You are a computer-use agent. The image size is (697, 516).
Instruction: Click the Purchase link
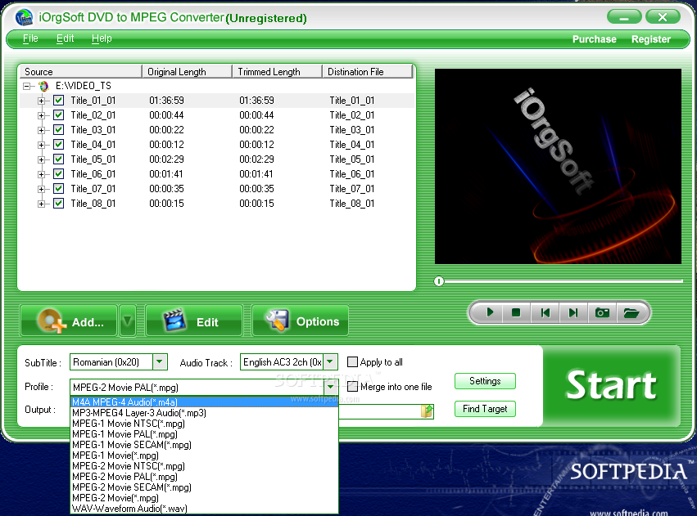point(595,39)
